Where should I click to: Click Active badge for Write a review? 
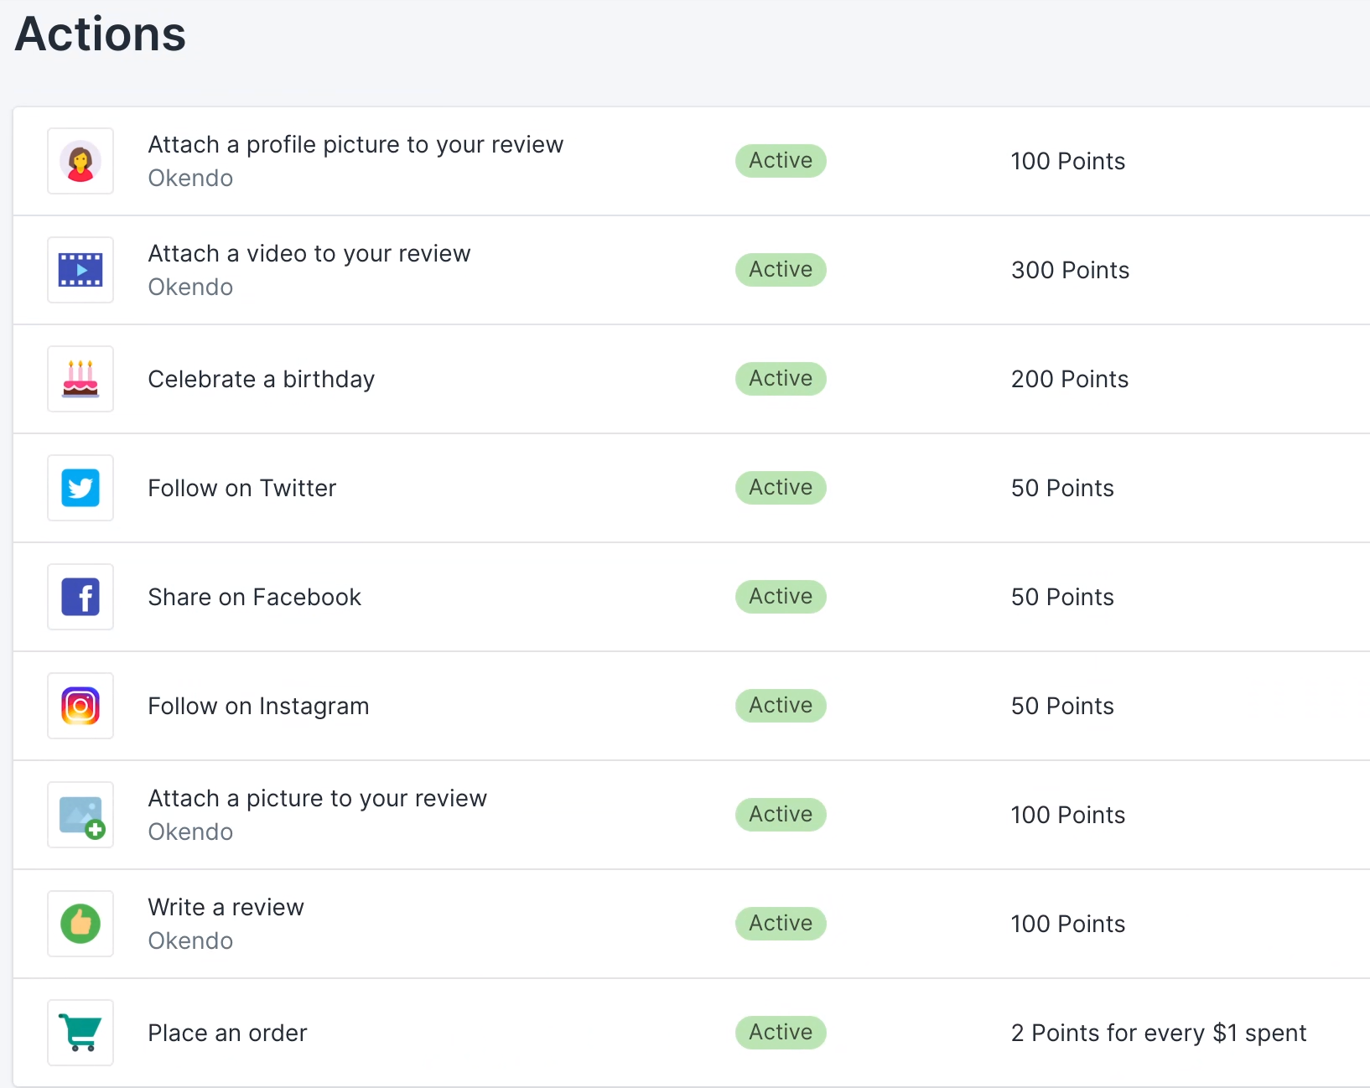[781, 924]
